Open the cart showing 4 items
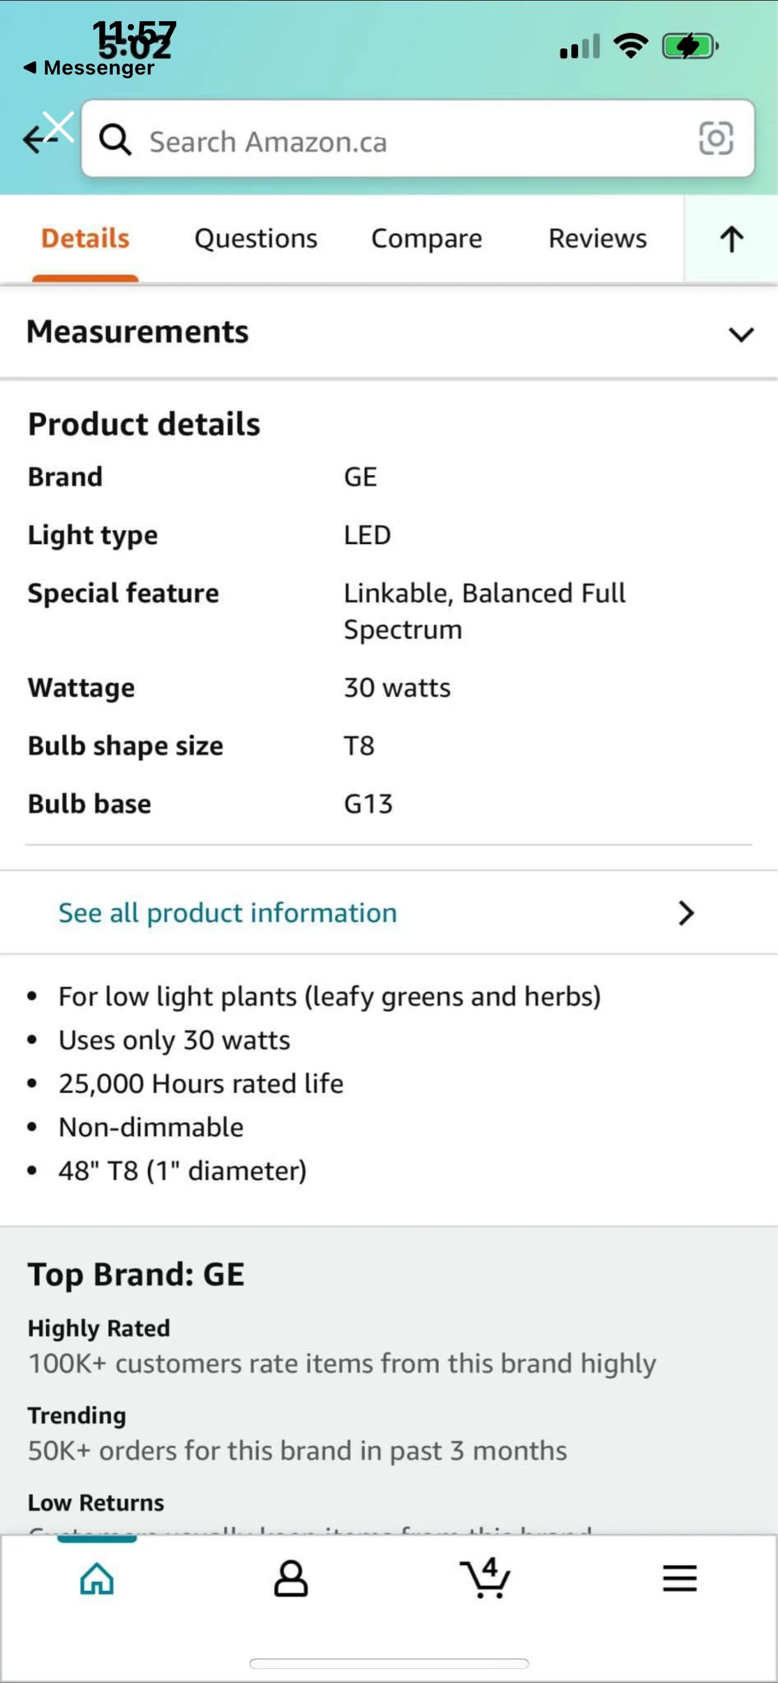The height and width of the screenshot is (1683, 778). coord(486,1579)
